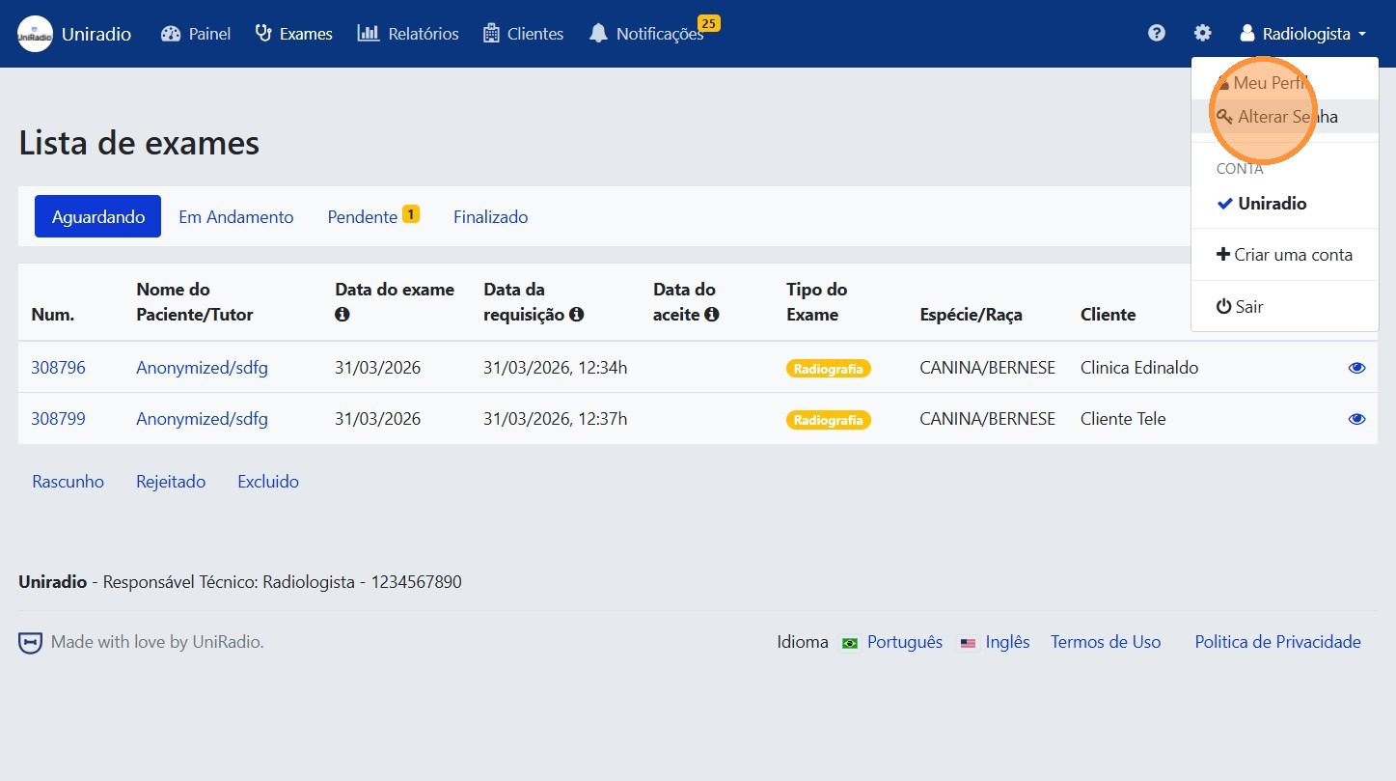Open settings gear icon in navbar
Viewport: 1396px width, 781px height.
(1202, 34)
